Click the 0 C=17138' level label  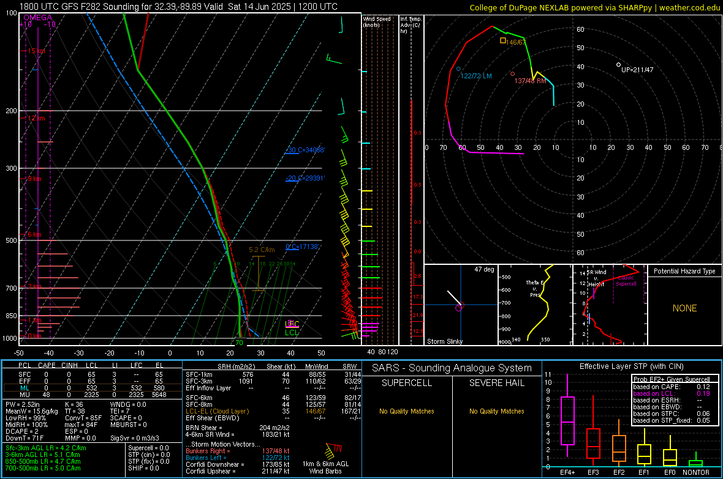pyautogui.click(x=303, y=247)
